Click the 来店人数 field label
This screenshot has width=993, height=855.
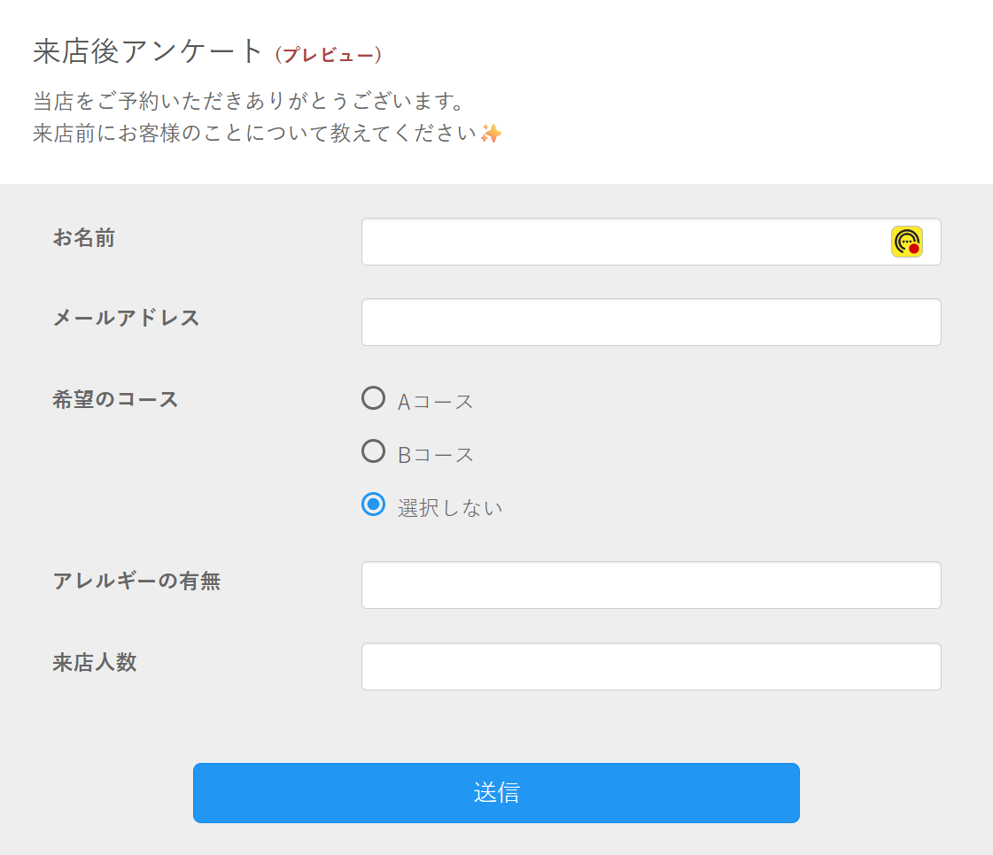pyautogui.click(x=95, y=662)
